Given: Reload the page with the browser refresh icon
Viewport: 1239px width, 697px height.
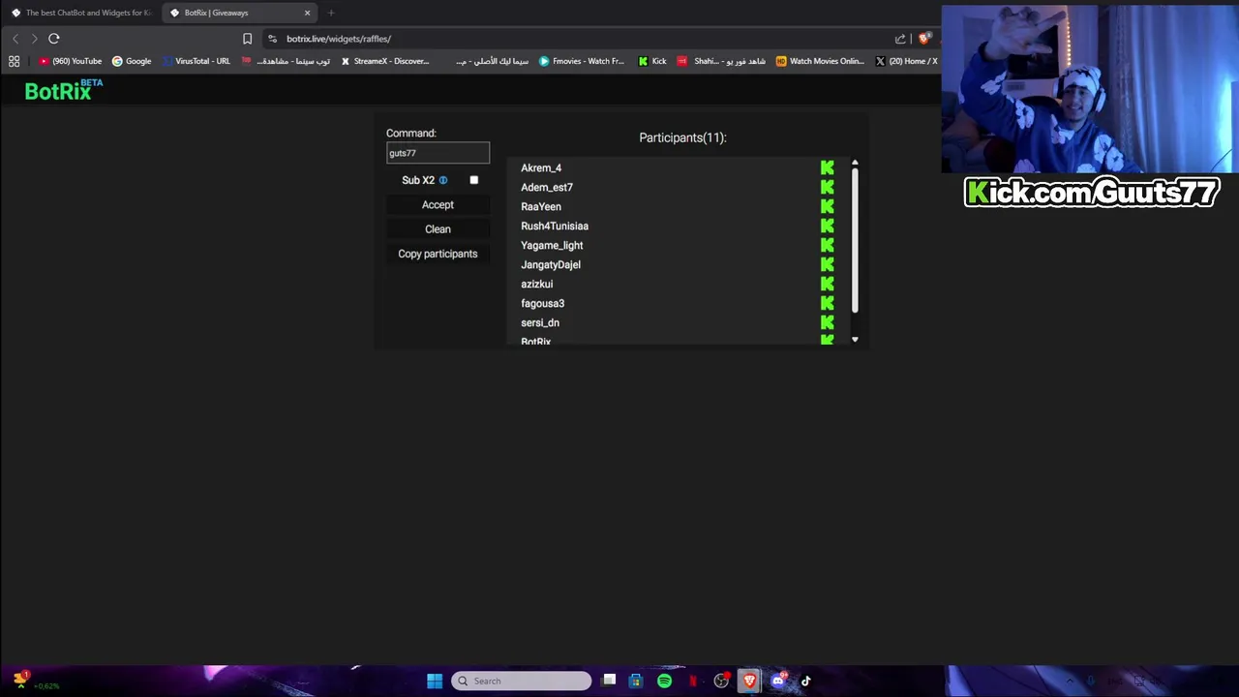Looking at the screenshot, I should 54,39.
